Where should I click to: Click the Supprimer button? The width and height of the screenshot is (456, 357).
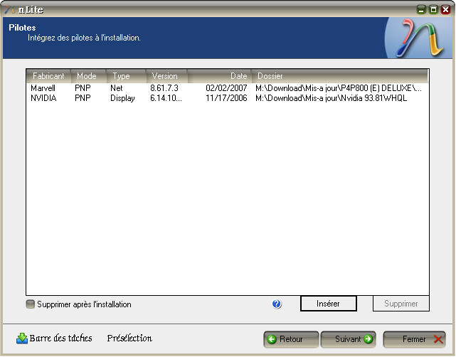[x=401, y=304]
